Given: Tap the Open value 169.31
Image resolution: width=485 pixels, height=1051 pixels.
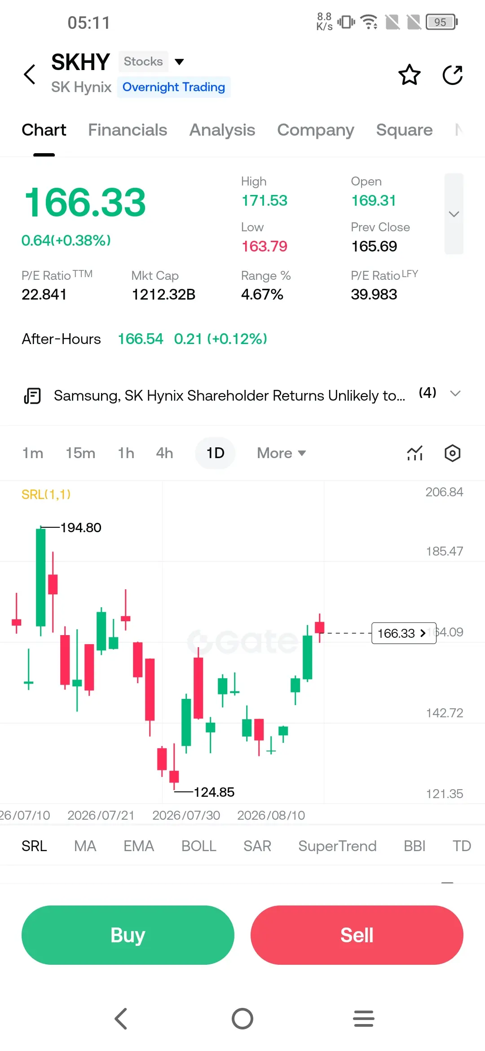Looking at the screenshot, I should (x=374, y=200).
